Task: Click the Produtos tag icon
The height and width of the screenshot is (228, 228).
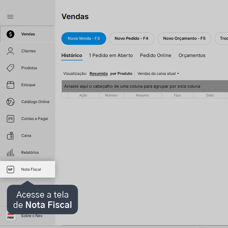Action: [10, 68]
